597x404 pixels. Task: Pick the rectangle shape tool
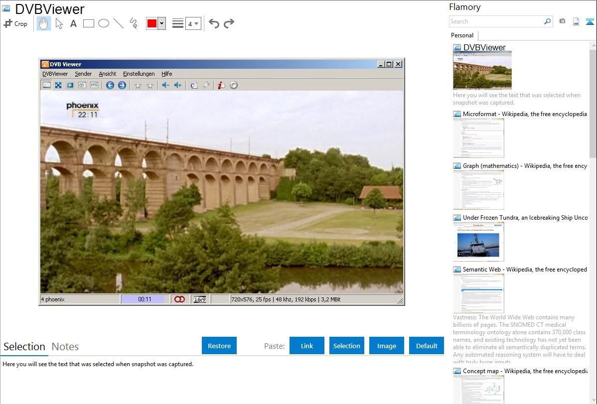tap(88, 23)
